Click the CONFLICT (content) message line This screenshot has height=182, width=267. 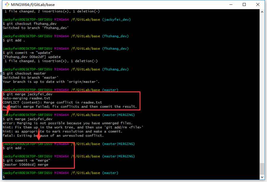pyautogui.click(x=52, y=102)
